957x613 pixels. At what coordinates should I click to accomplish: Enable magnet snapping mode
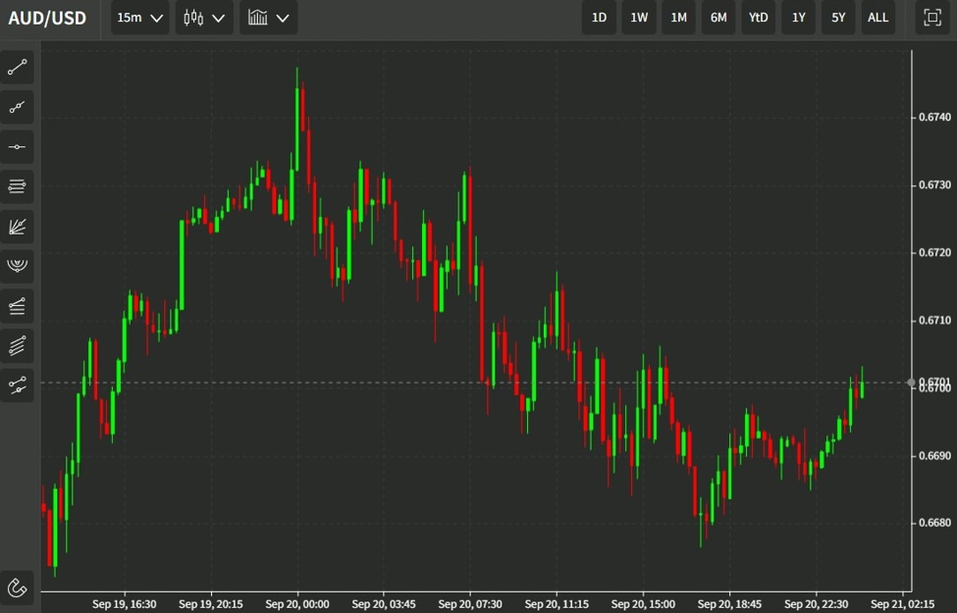(17, 587)
